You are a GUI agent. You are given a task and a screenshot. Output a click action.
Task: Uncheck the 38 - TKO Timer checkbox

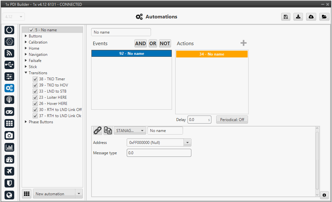[x=35, y=79]
